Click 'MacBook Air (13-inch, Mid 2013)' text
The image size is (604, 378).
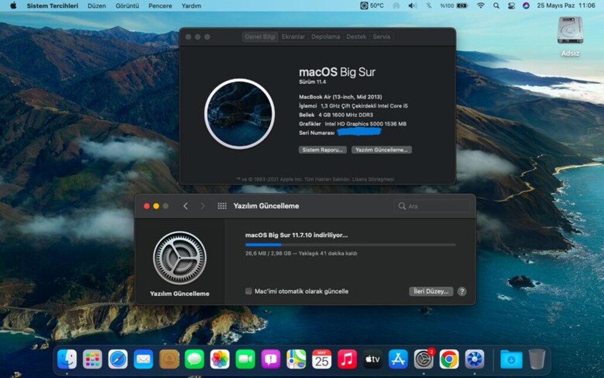click(x=340, y=97)
